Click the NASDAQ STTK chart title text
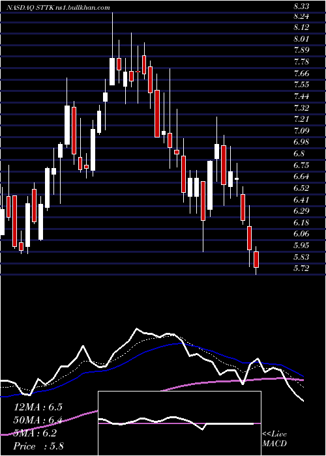The image size is (326, 456). [x=58, y=8]
